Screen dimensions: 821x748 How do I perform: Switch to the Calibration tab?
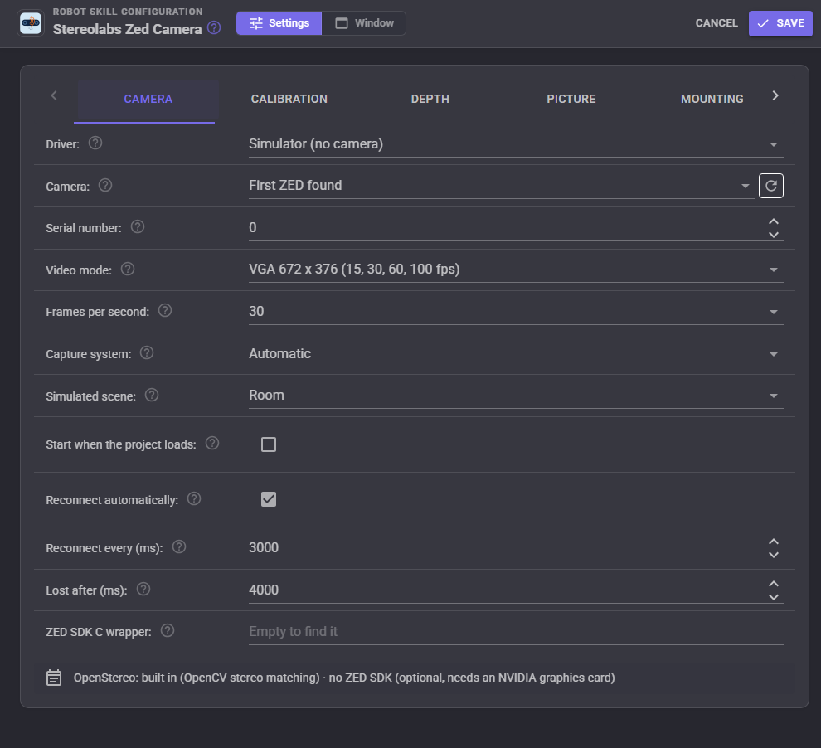(289, 99)
